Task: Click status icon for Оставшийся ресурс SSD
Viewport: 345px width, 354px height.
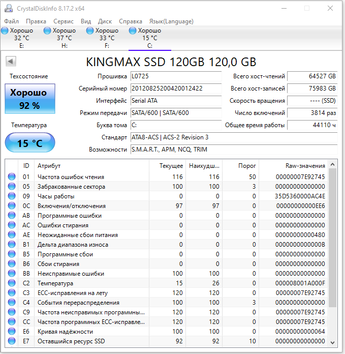Action: click(12, 341)
